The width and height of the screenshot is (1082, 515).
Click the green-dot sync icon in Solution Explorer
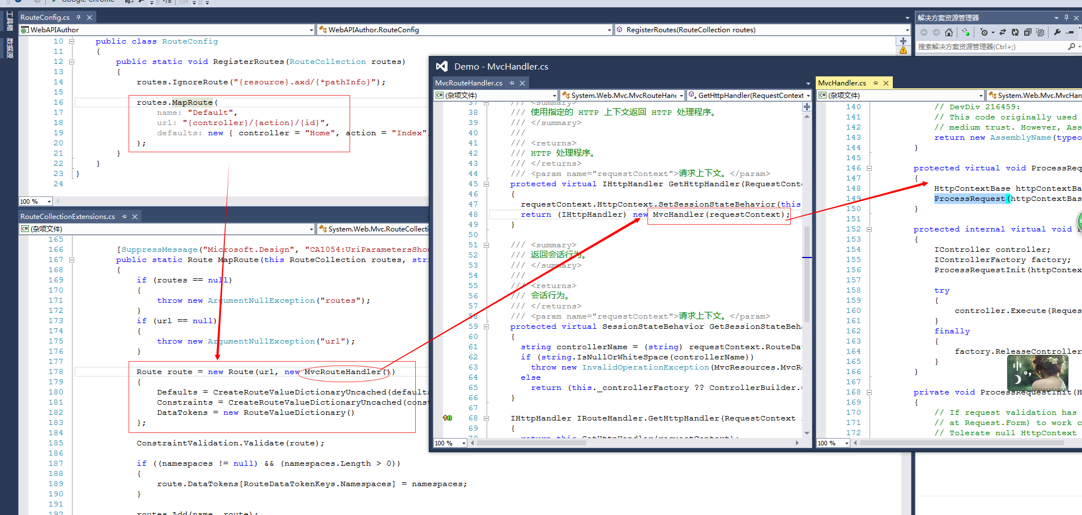[966, 32]
